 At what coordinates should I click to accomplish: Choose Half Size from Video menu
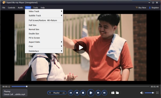click(44, 25)
